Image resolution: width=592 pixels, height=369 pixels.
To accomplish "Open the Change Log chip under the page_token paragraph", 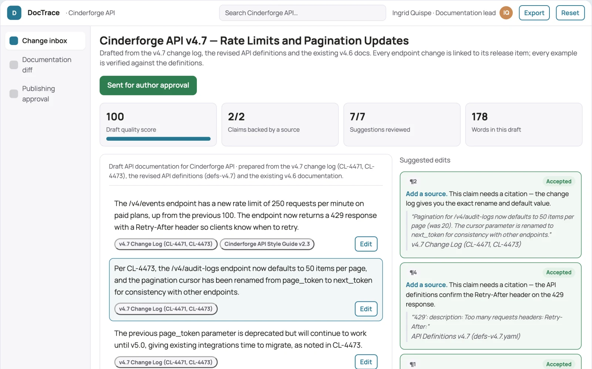I will [166, 362].
